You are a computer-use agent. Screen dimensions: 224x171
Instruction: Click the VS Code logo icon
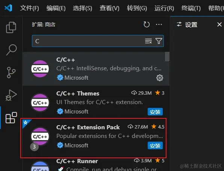pyautogui.click(x=8, y=8)
